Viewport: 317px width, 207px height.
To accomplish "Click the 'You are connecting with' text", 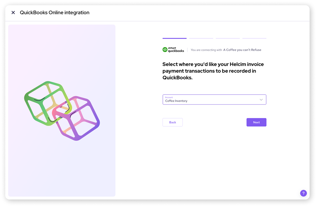I will (206, 50).
